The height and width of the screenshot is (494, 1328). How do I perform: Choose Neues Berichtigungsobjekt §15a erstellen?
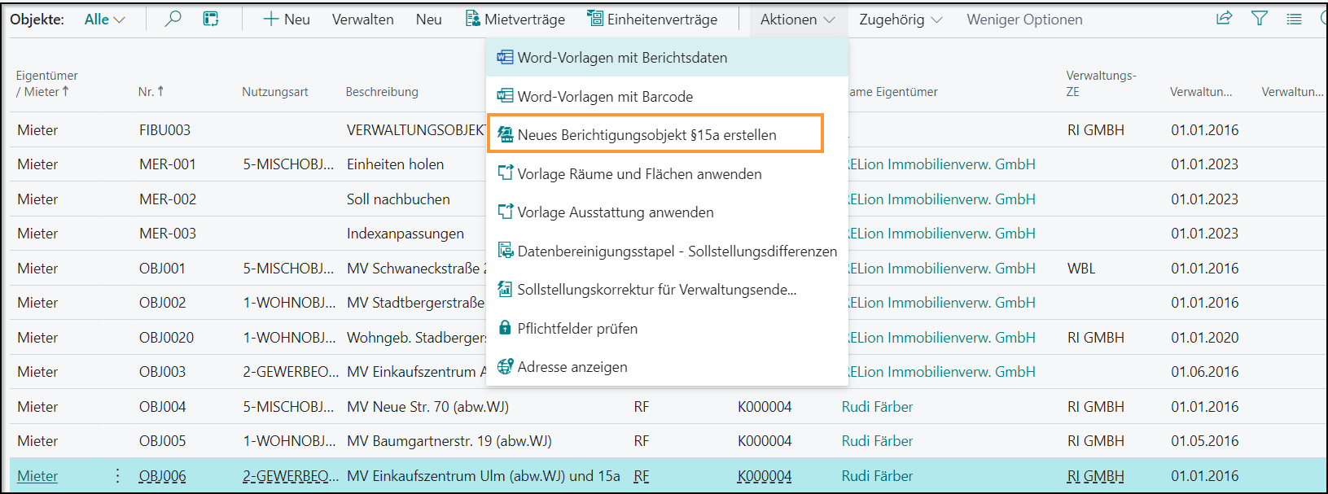click(x=646, y=135)
